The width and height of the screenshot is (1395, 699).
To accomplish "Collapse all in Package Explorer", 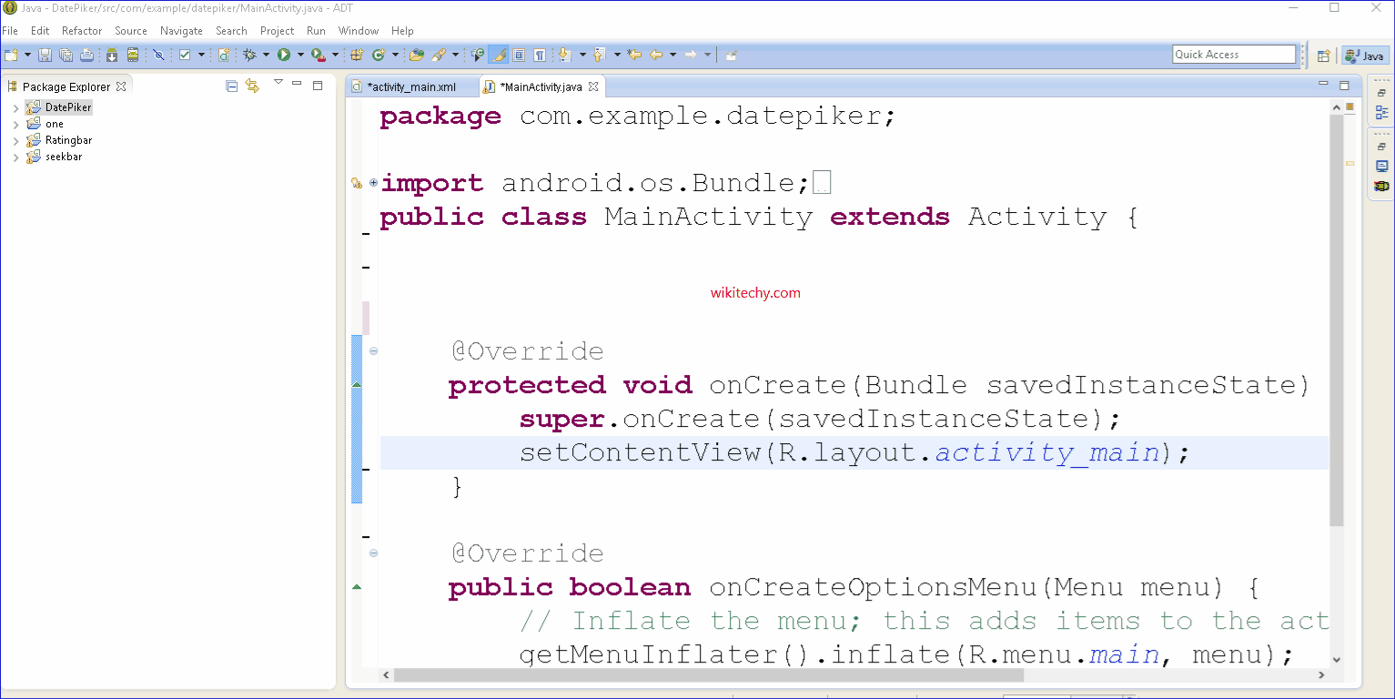I will [231, 86].
